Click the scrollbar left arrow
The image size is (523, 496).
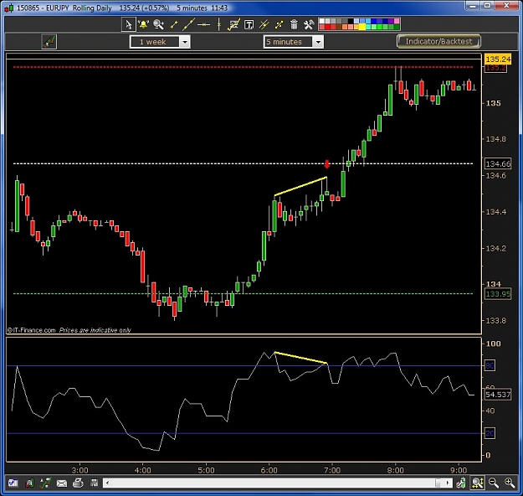tap(107, 483)
